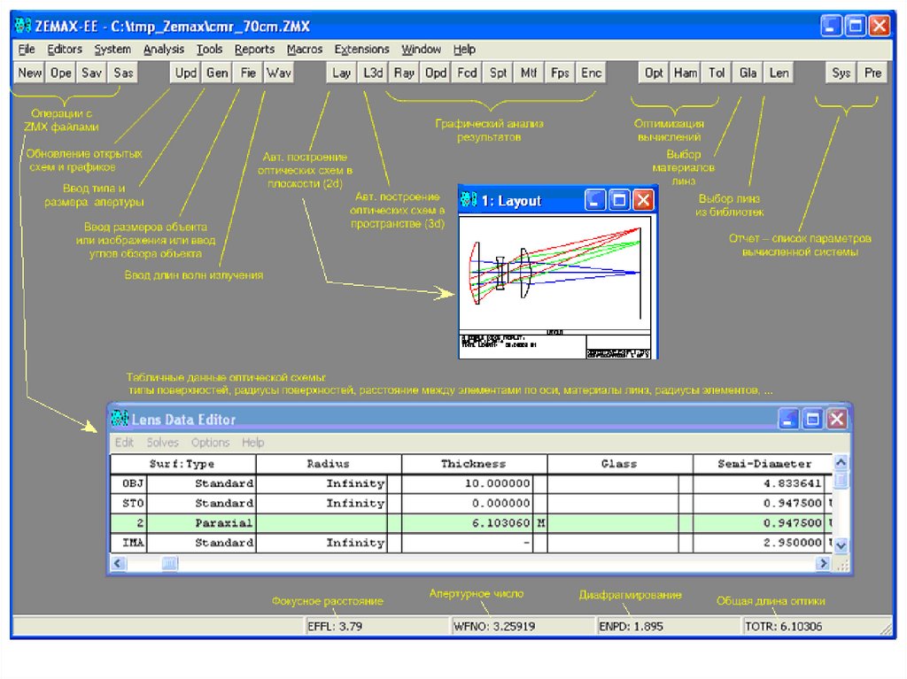Screen dimensions: 907x679
Task: Open the Wav wavelength toolbar button
Action: [278, 73]
